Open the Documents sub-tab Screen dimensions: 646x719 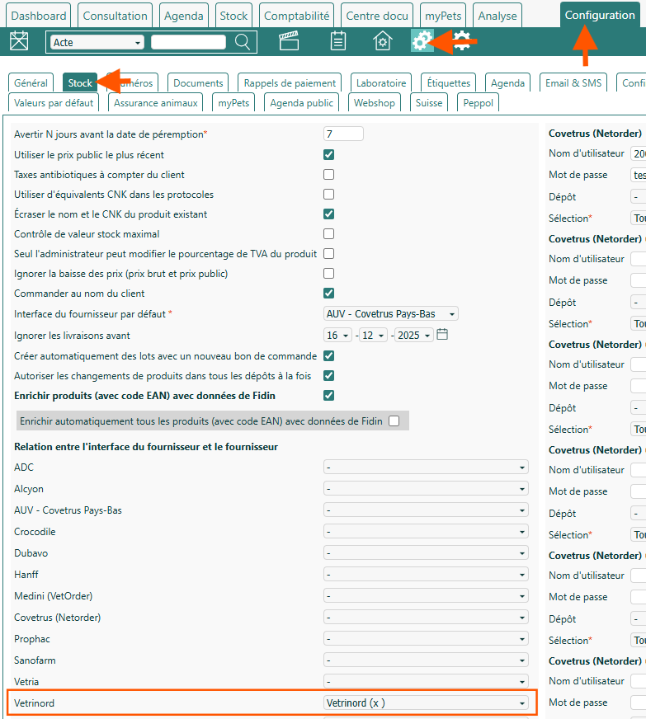click(198, 83)
